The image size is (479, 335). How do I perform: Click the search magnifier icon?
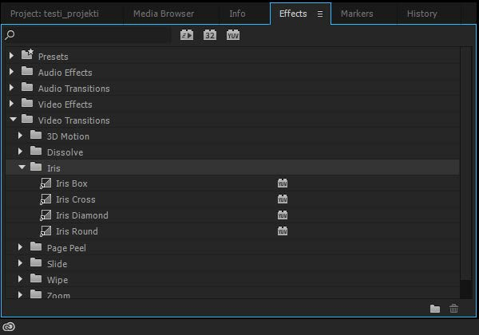point(10,35)
